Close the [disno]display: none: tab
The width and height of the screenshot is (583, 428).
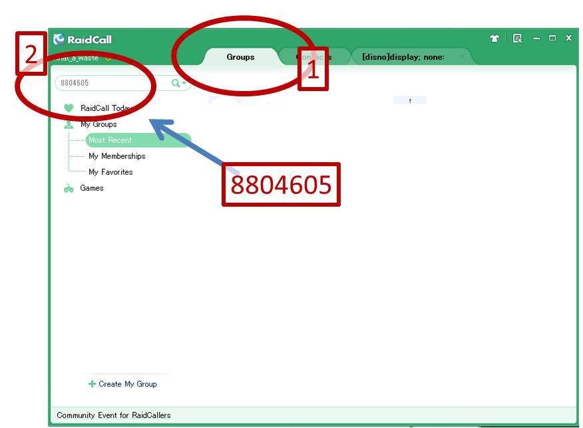tap(461, 56)
